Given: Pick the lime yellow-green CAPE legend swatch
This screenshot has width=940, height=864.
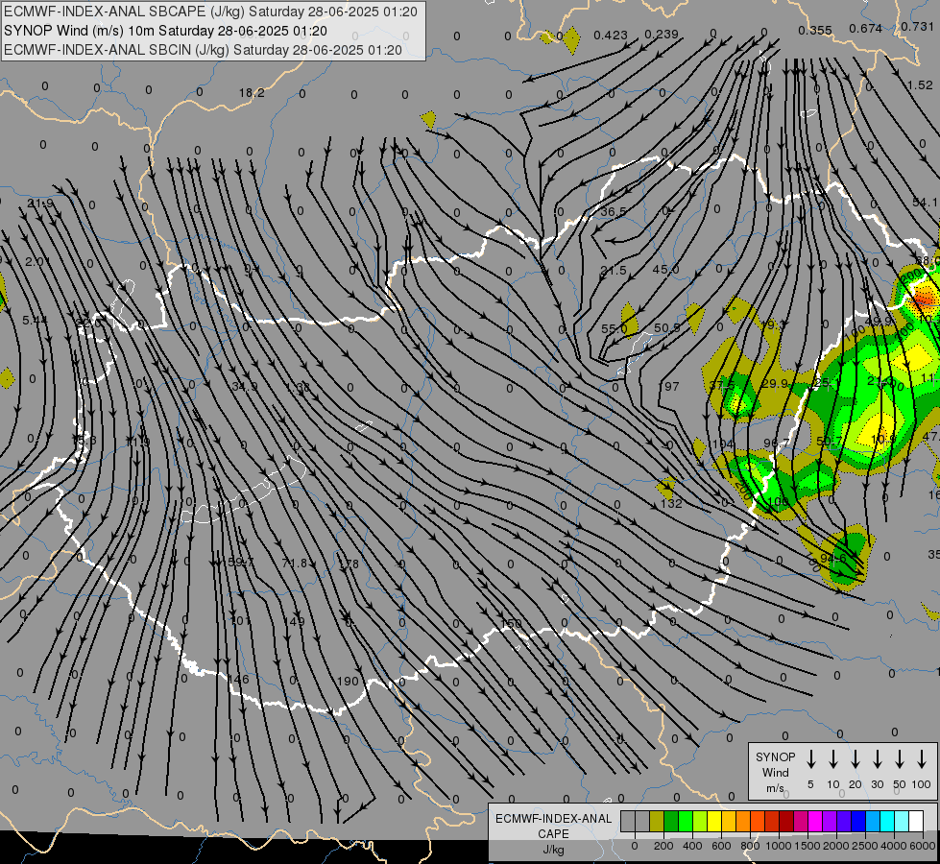Looking at the screenshot, I should (700, 822).
